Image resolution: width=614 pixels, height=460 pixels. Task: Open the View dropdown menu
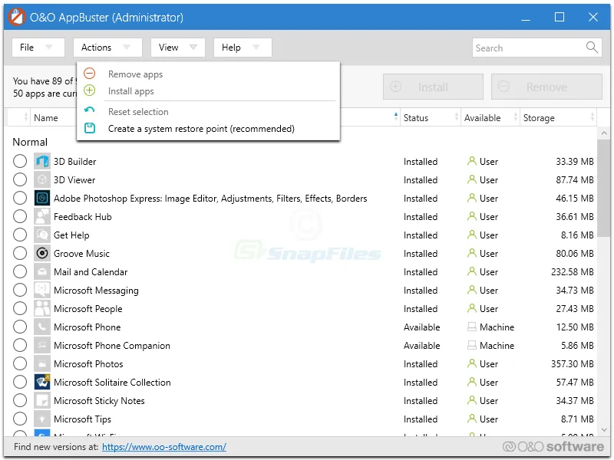178,48
